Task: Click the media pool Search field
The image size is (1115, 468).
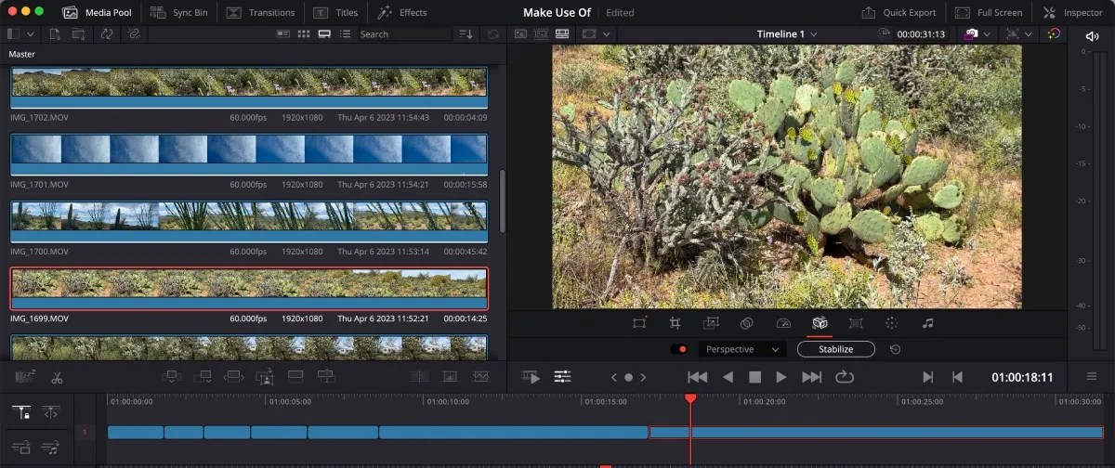Action: (404, 34)
